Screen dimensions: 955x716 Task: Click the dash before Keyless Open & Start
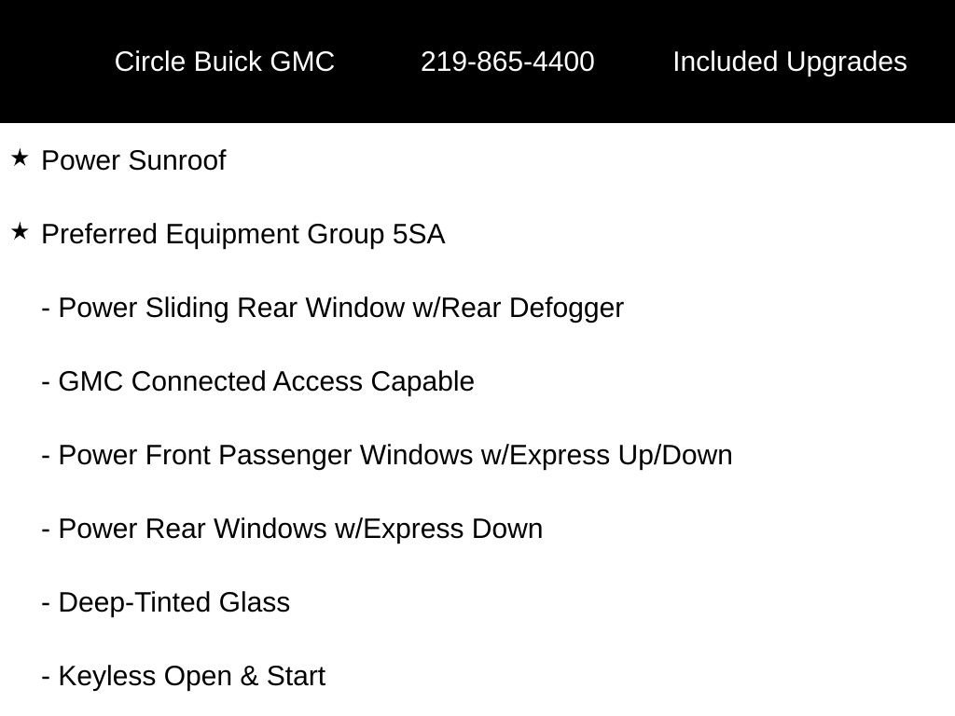coord(46,677)
